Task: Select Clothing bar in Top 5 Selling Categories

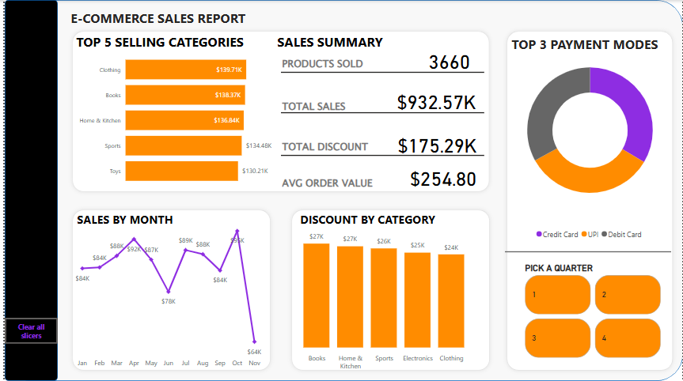Action: click(185, 70)
